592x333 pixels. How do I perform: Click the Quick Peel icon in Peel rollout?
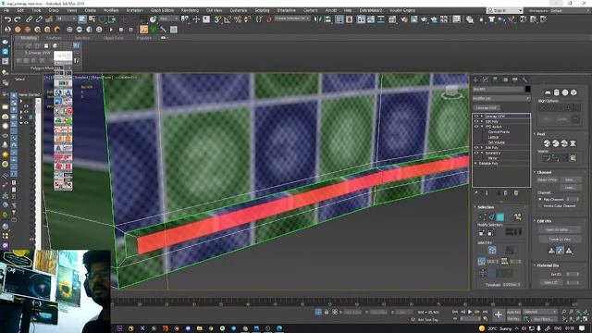(547, 143)
